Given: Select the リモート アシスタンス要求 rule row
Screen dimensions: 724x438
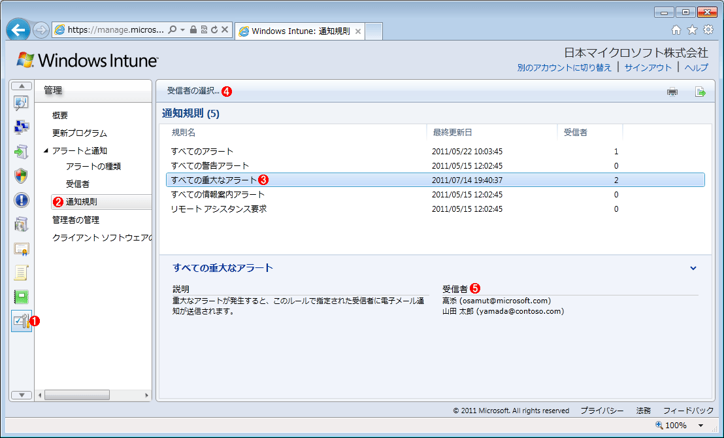Looking at the screenshot, I should point(435,209).
